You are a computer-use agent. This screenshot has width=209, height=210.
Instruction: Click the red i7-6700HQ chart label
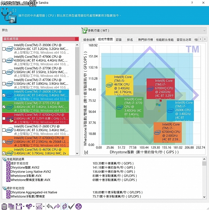pyautogui.click(x=161, y=89)
